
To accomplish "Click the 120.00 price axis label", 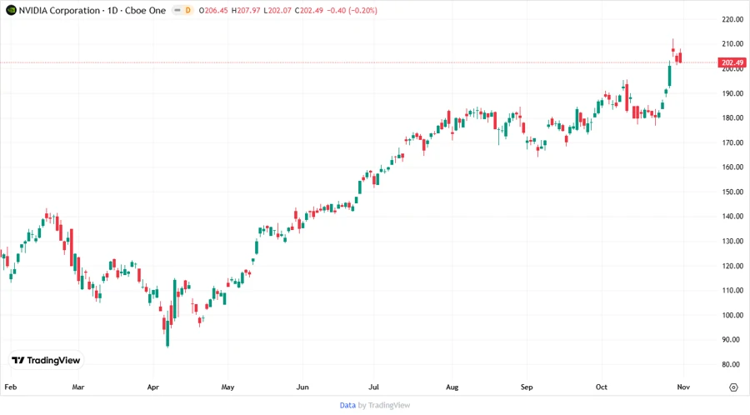I will (732, 266).
